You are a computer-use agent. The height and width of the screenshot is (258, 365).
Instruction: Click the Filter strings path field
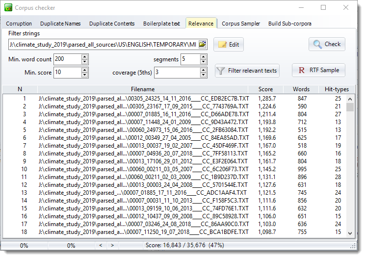coord(102,45)
